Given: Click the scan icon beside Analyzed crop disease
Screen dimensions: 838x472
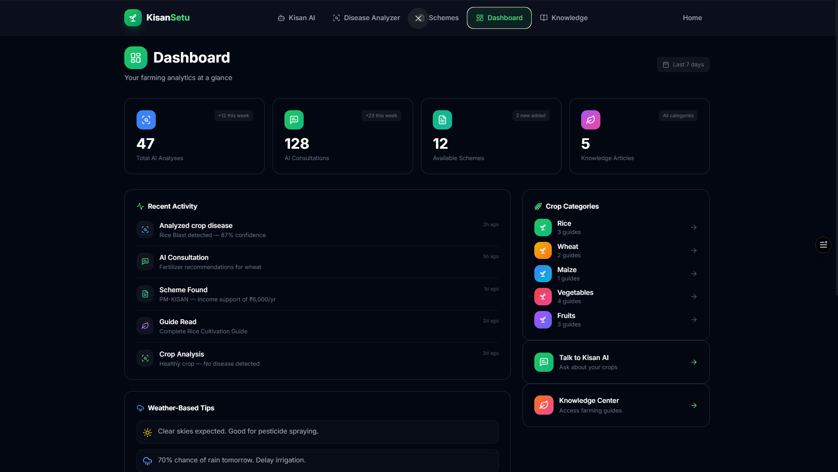Looking at the screenshot, I should pos(145,230).
